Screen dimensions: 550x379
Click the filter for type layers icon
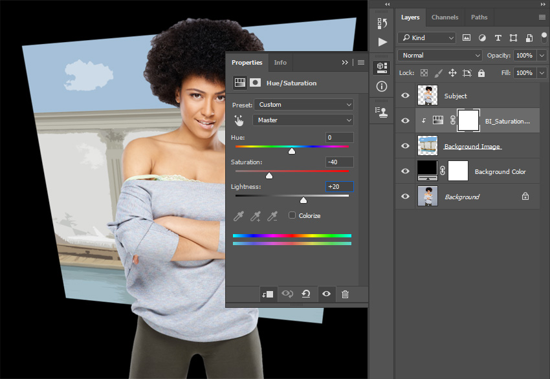[498, 38]
